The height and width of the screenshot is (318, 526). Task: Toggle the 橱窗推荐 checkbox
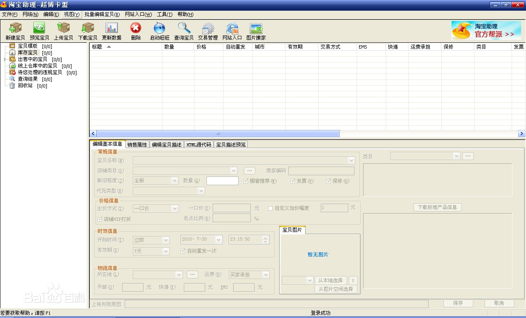[246, 181]
